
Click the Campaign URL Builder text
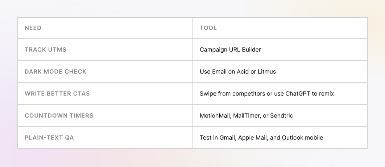click(230, 50)
